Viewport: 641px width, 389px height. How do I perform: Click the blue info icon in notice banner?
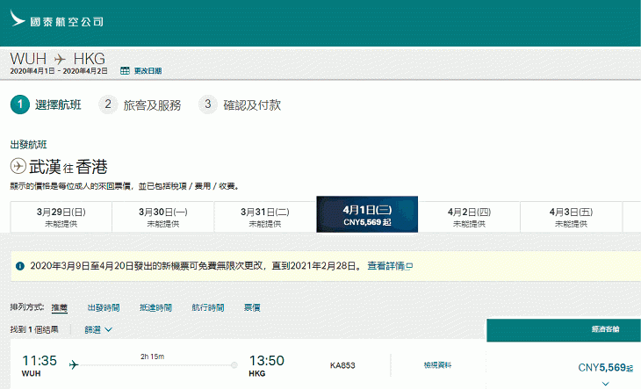pos(19,266)
